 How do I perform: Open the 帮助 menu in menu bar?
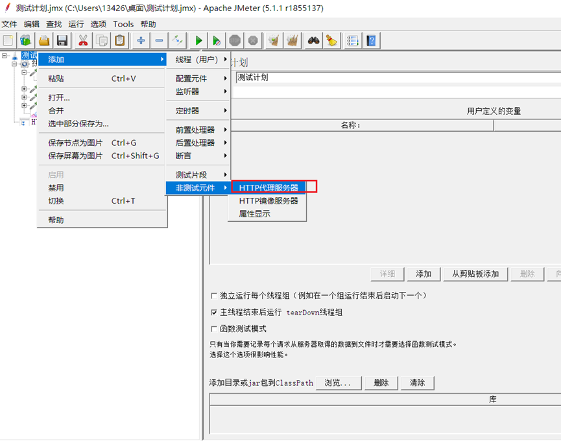tap(148, 24)
